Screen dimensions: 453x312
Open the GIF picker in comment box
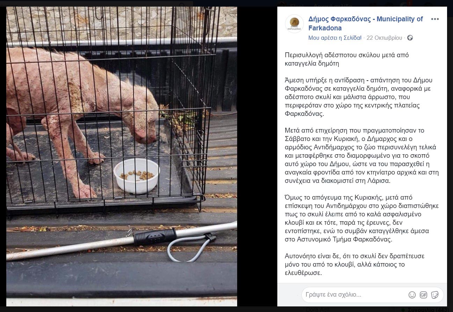coord(423,295)
